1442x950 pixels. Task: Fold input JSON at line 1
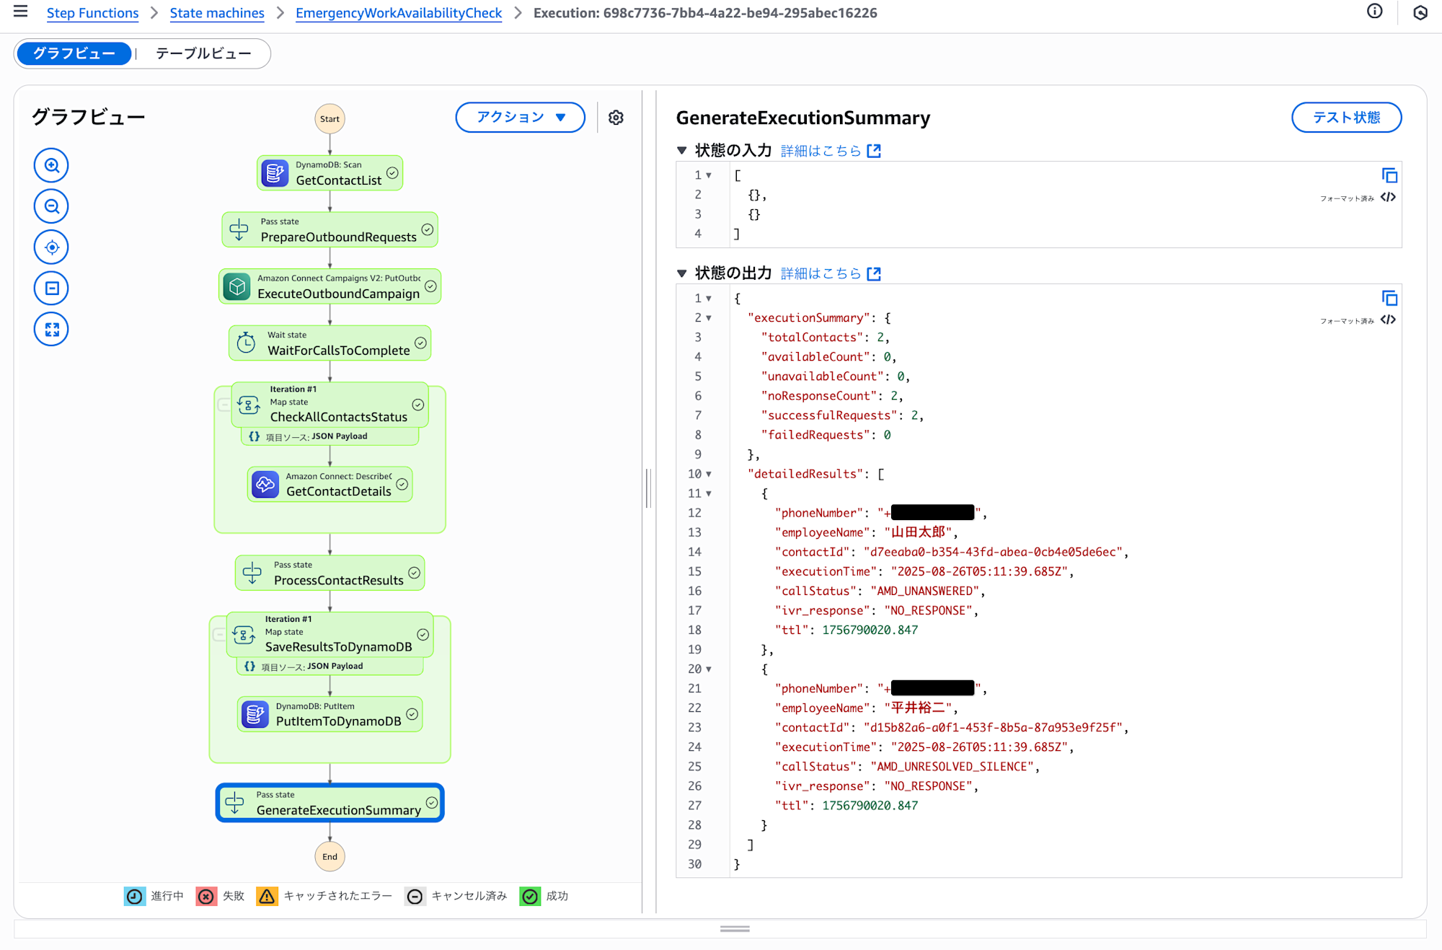709,175
